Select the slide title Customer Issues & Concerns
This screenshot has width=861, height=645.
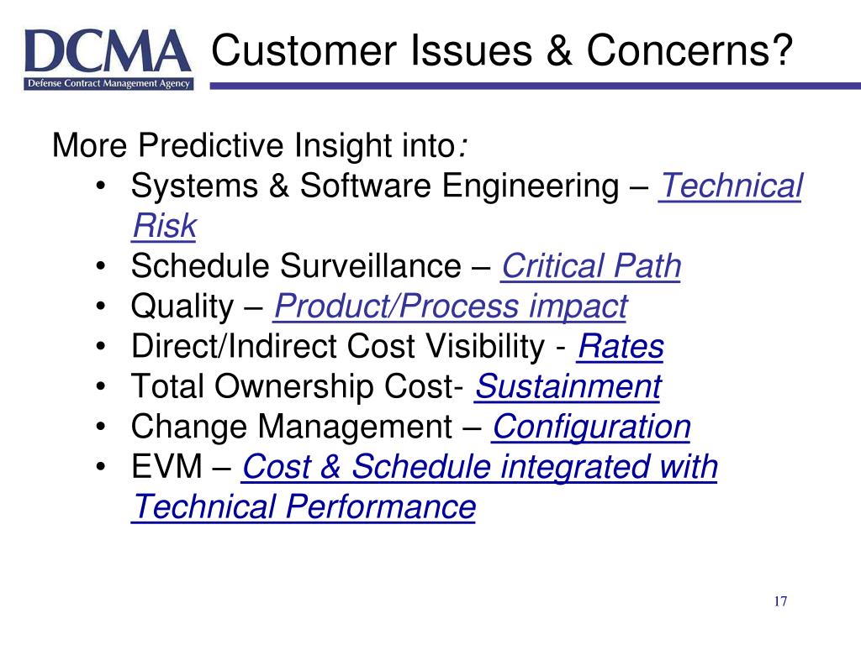(502, 50)
